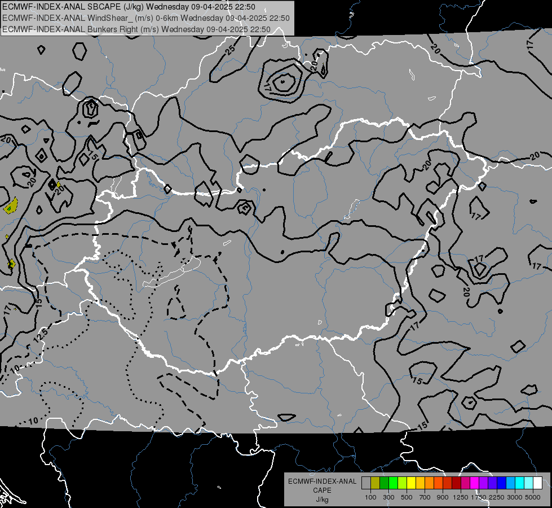
Task: Click the brick red legend swatch
Action: tap(448, 483)
